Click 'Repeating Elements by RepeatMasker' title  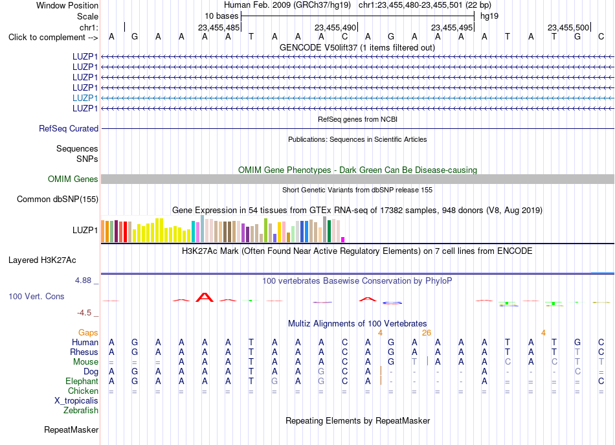pyautogui.click(x=357, y=421)
